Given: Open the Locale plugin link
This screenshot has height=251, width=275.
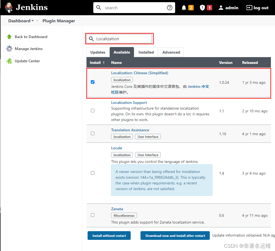Looking at the screenshot, I should pos(116,148).
